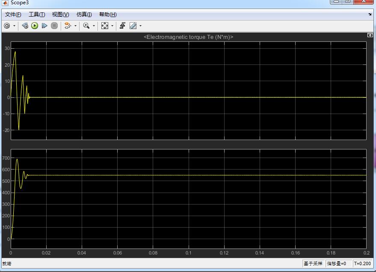Screen dimensions: 376x272
Task: Open the 视图(V) menu
Action: [x=61, y=15]
